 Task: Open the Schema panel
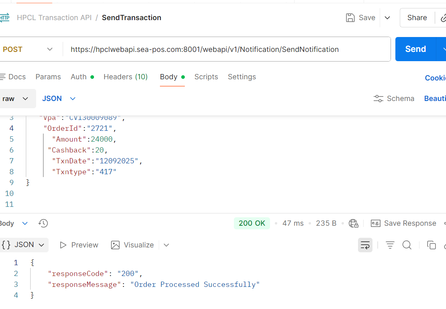pos(394,99)
